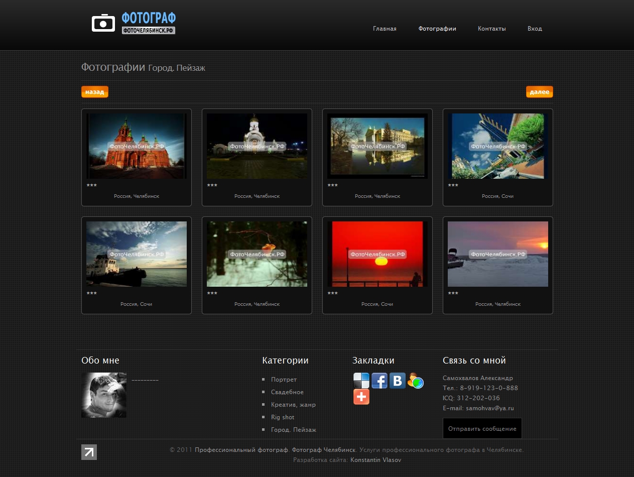Open the fisheye sky and palm thumbnail
This screenshot has height=477, width=634.
[x=498, y=146]
